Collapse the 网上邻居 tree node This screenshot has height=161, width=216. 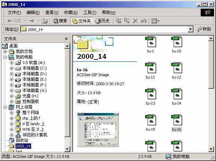coord(5,107)
